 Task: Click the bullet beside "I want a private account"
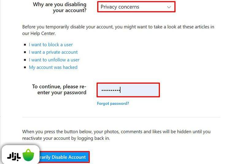pyautogui.click(x=25, y=53)
